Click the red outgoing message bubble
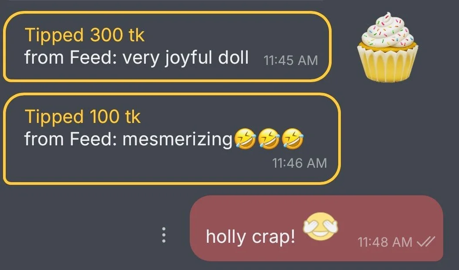This screenshot has height=270, width=459. 316,228
